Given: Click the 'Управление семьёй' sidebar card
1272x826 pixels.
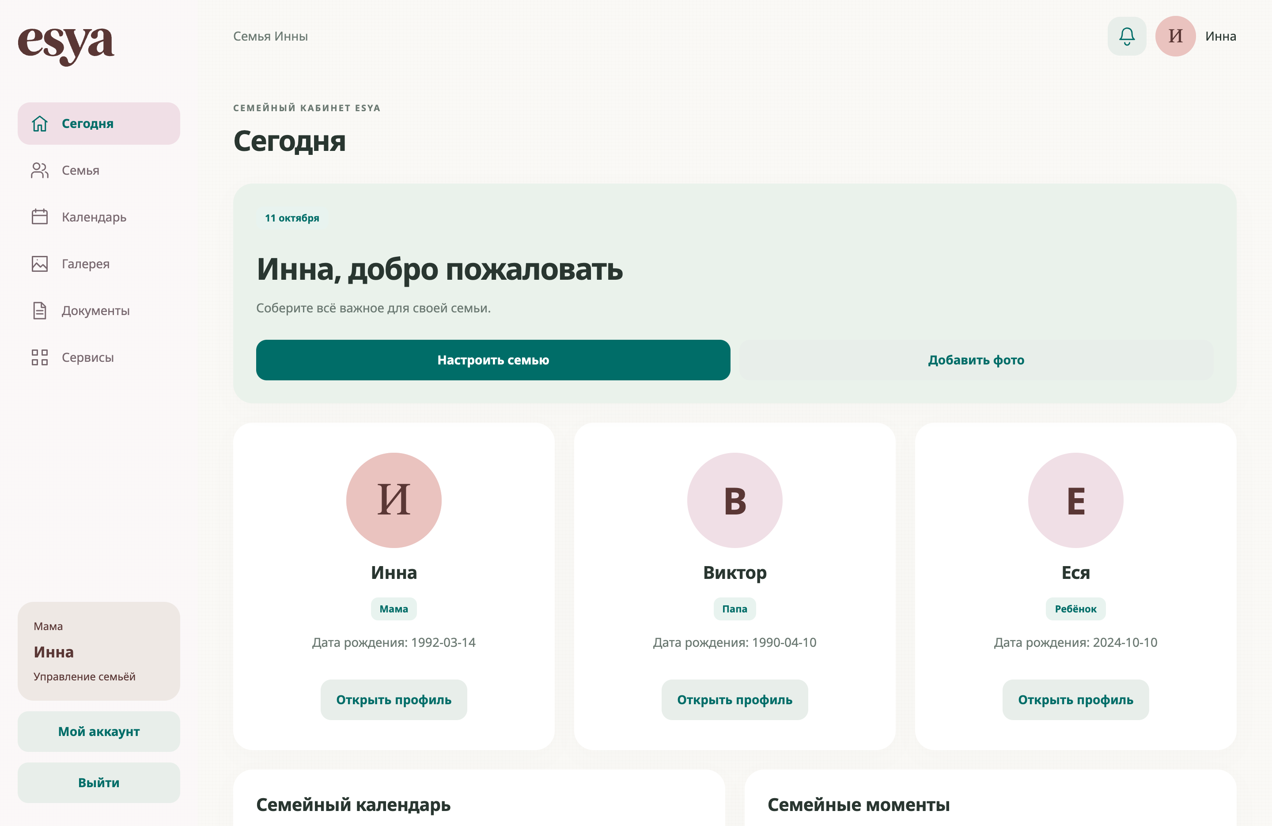Looking at the screenshot, I should (99, 651).
